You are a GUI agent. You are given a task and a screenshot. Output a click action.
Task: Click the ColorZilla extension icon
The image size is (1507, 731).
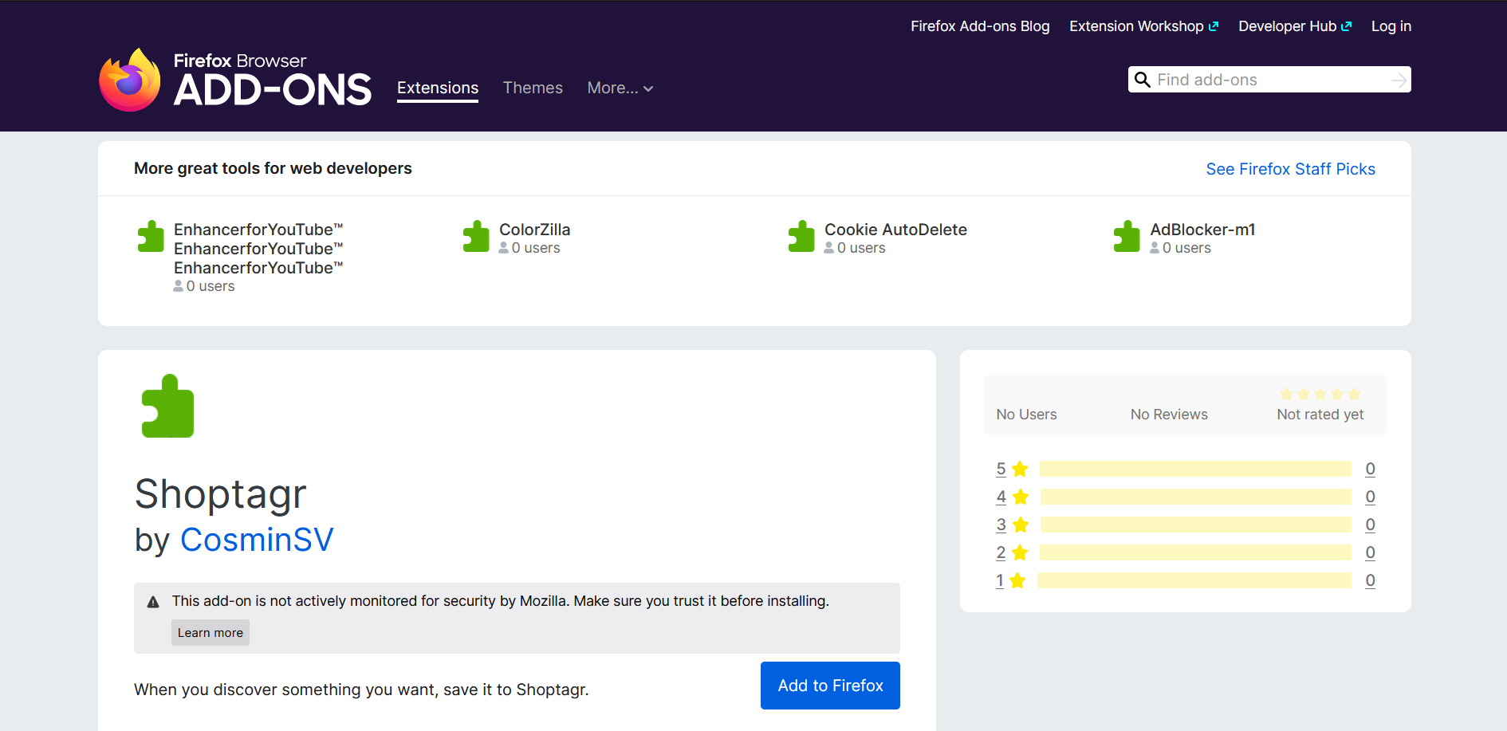coord(476,236)
